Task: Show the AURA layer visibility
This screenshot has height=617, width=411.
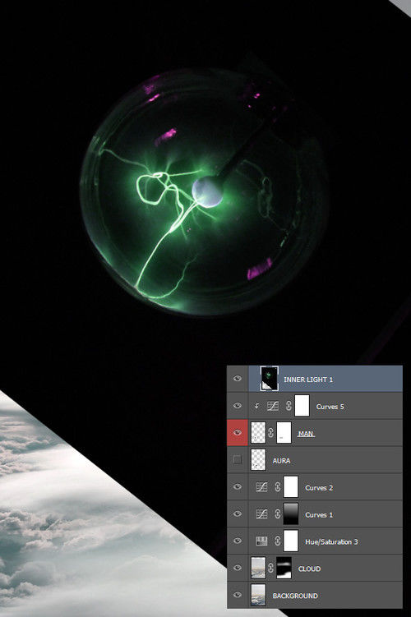Action: (x=238, y=459)
